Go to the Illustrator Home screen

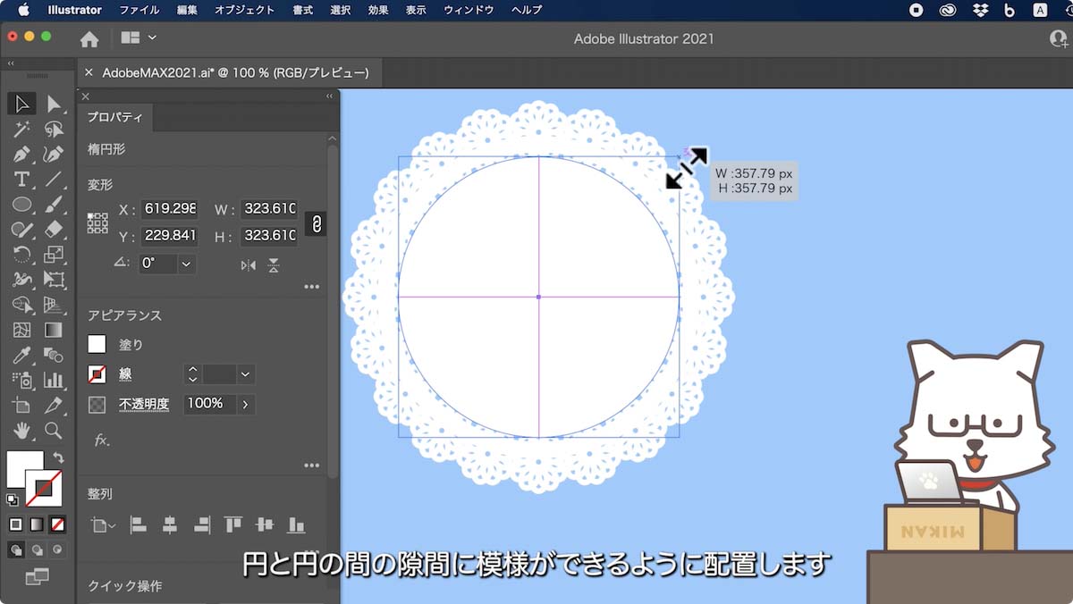tap(89, 38)
